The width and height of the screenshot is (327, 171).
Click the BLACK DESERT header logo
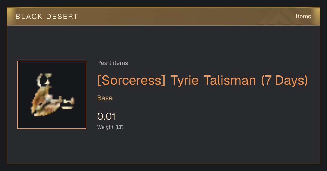pyautogui.click(x=47, y=17)
